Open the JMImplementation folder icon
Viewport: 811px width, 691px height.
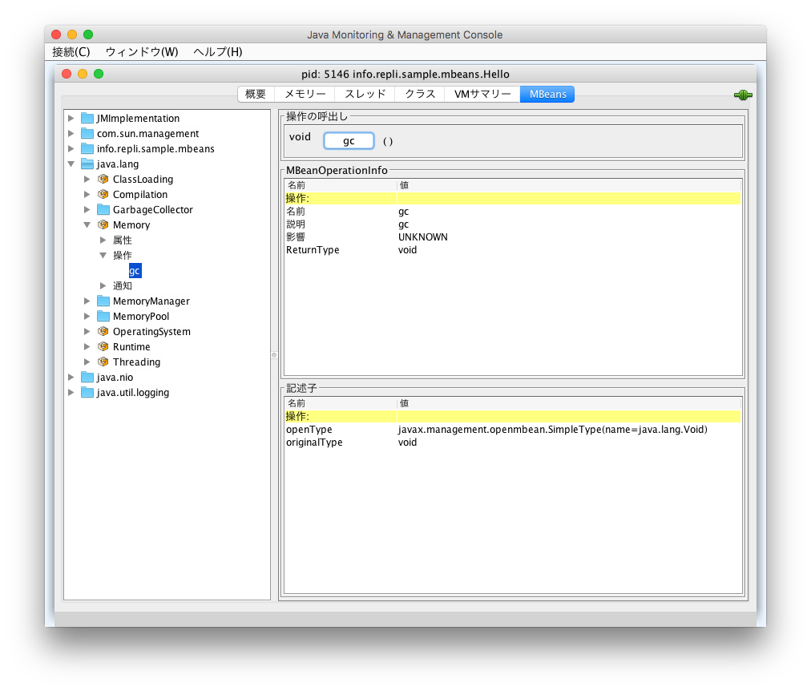pyautogui.click(x=89, y=118)
